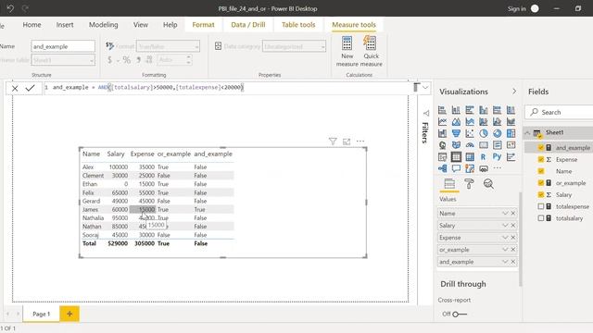Viewport: 593px width, 333px height.
Task: Select the treemap visual
Action: tap(511, 133)
